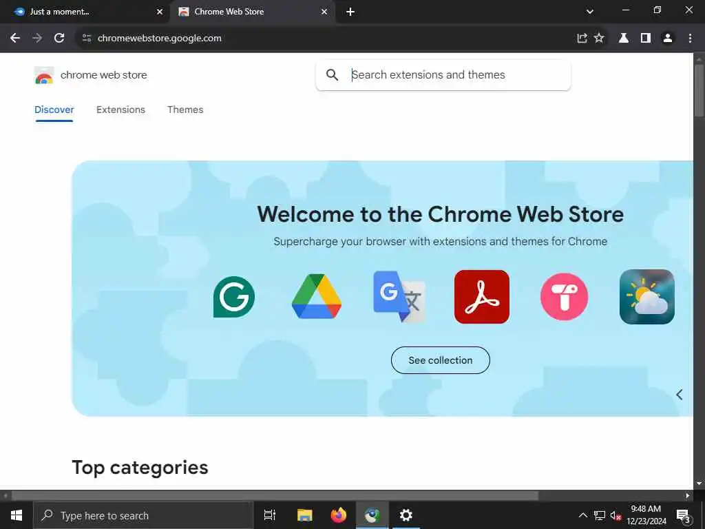Open the Google Translate extension icon
Image resolution: width=705 pixels, height=529 pixels.
coord(399,297)
